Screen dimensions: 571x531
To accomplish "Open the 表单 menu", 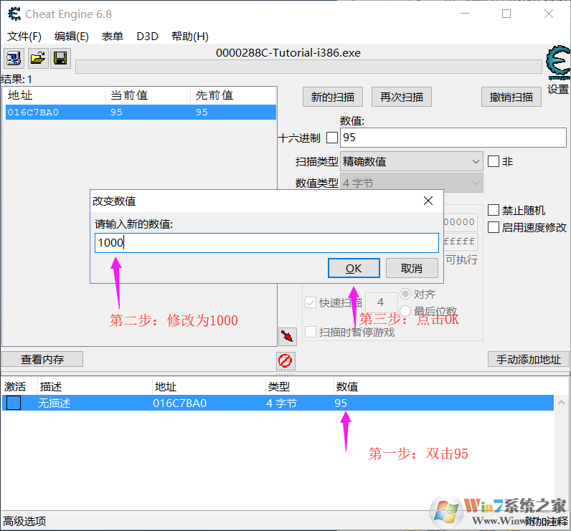I will (x=112, y=37).
